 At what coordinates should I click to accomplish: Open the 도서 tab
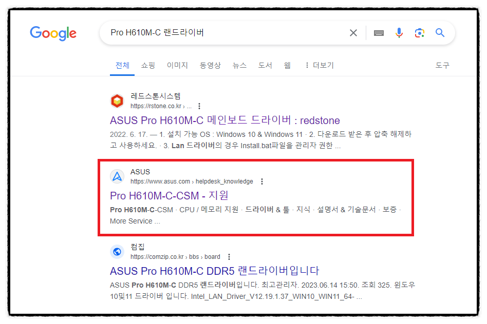265,66
